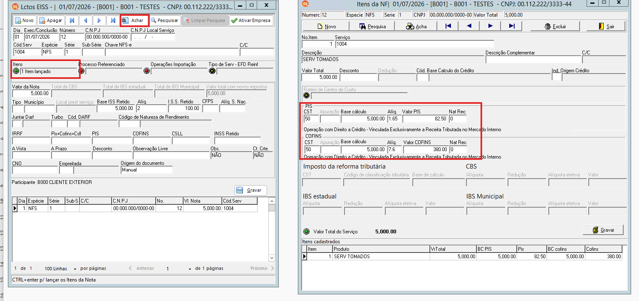Click the yellow Tipo de Serv EFD Reinf indicator
The width and height of the screenshot is (639, 301).
click(212, 71)
